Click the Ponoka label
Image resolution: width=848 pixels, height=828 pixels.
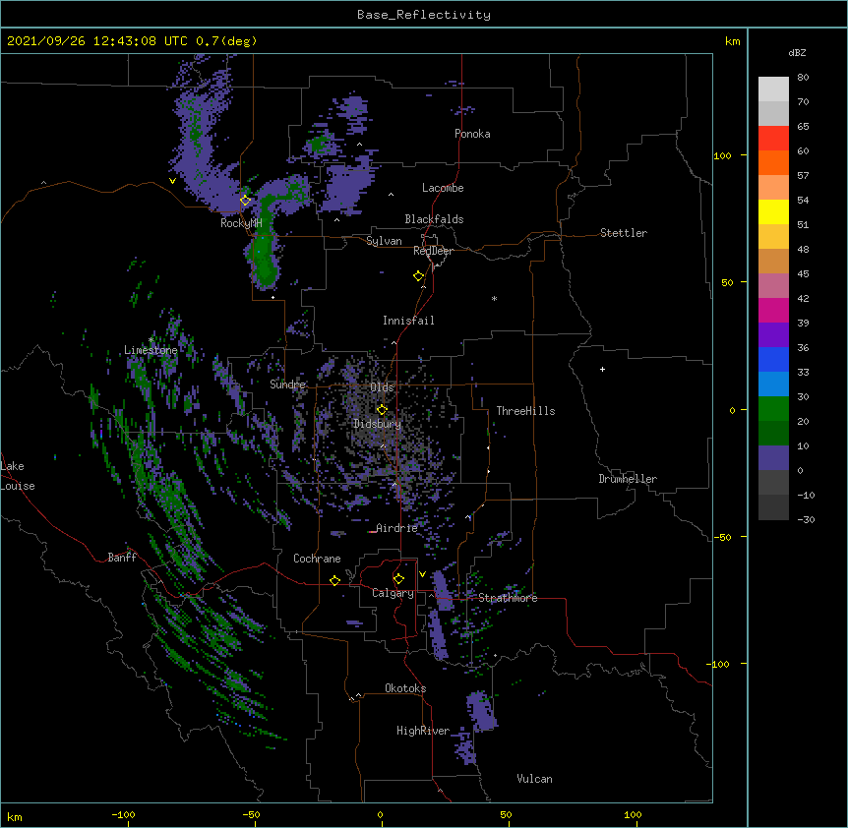click(x=472, y=134)
